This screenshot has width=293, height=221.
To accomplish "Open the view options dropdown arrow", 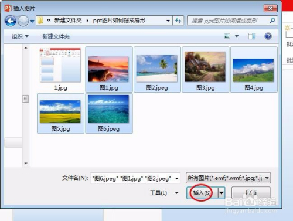I will (237, 36).
